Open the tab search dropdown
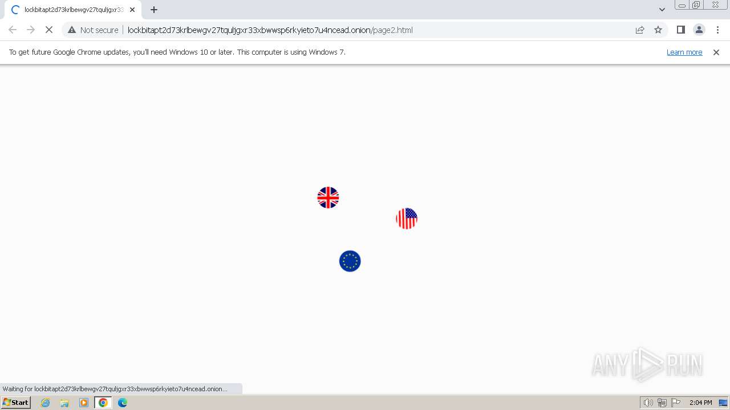Screen dimensions: 730x410 pos(662,10)
